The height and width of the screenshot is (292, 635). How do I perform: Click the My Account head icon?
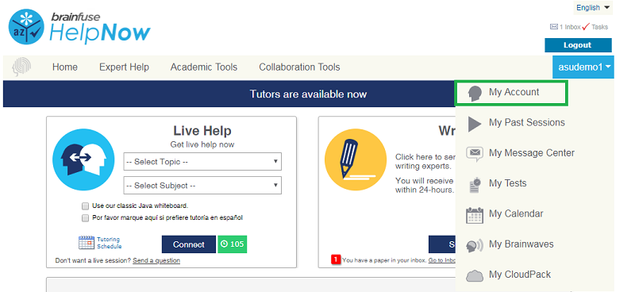click(474, 93)
